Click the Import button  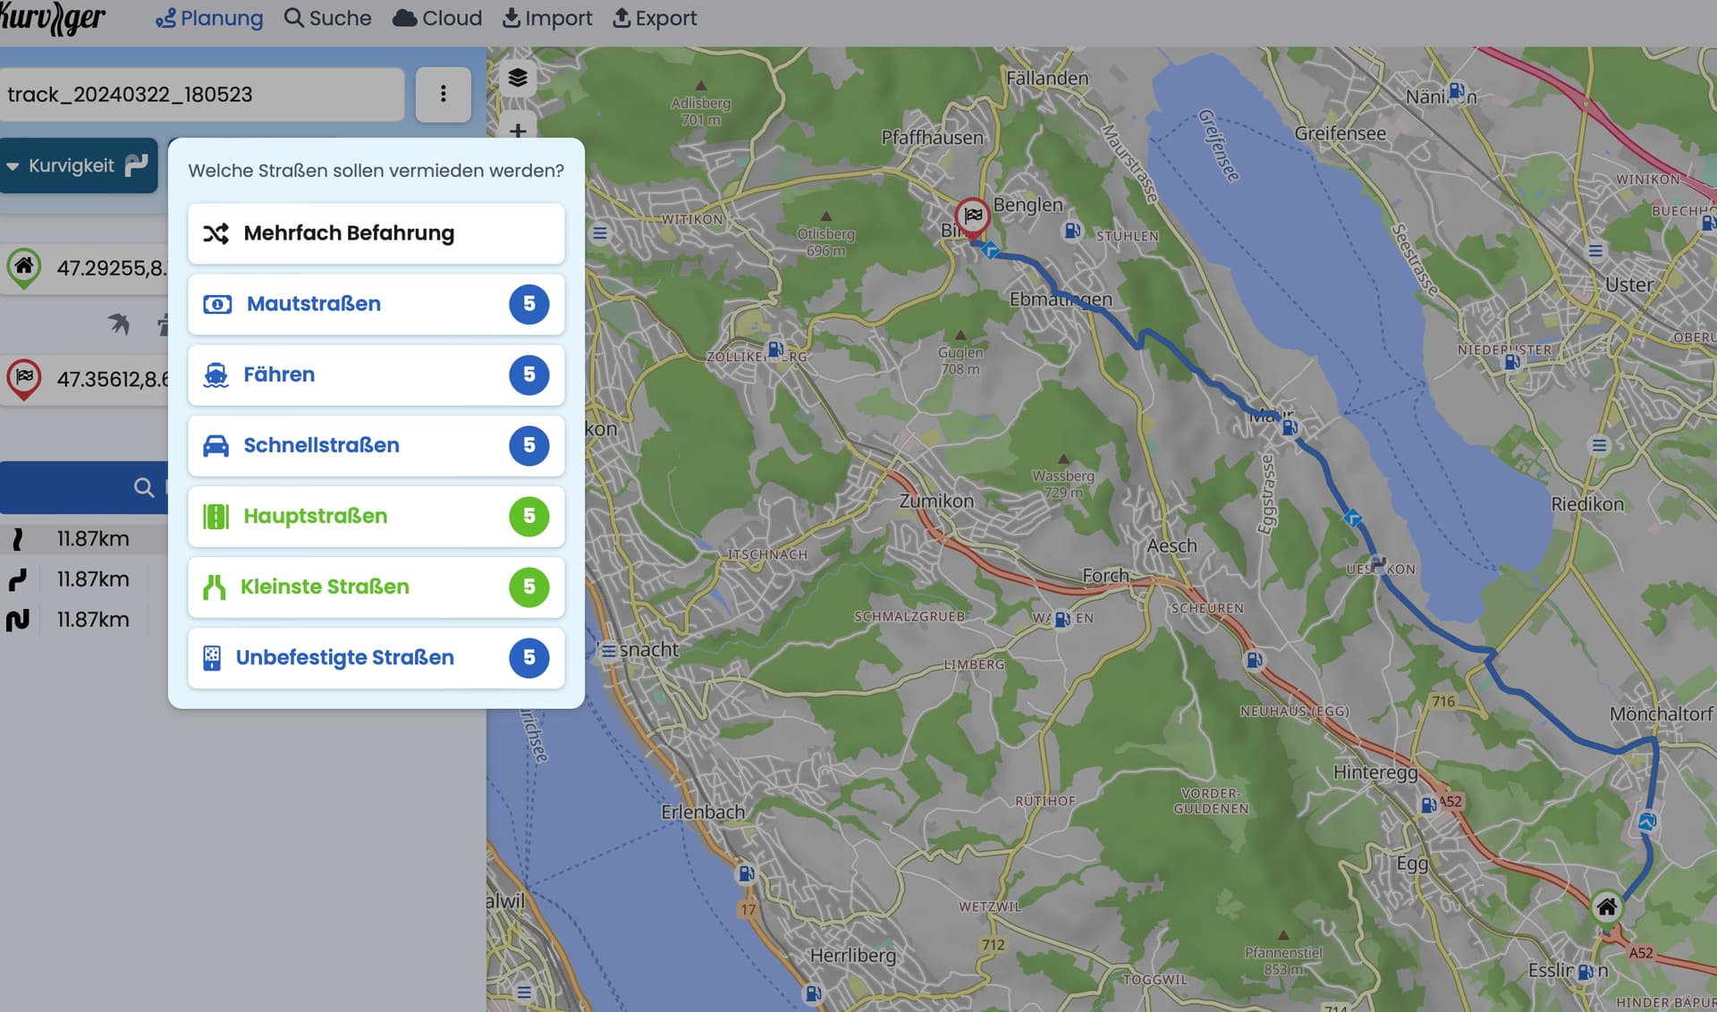547,18
